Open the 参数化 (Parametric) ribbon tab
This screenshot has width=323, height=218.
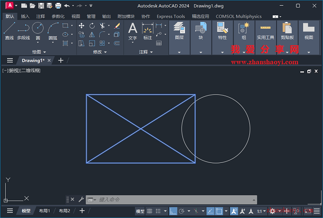[58, 16]
